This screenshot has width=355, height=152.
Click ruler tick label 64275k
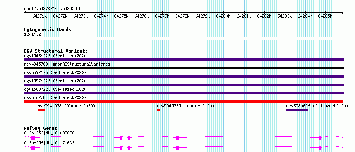pyautogui.click(x=121, y=16)
